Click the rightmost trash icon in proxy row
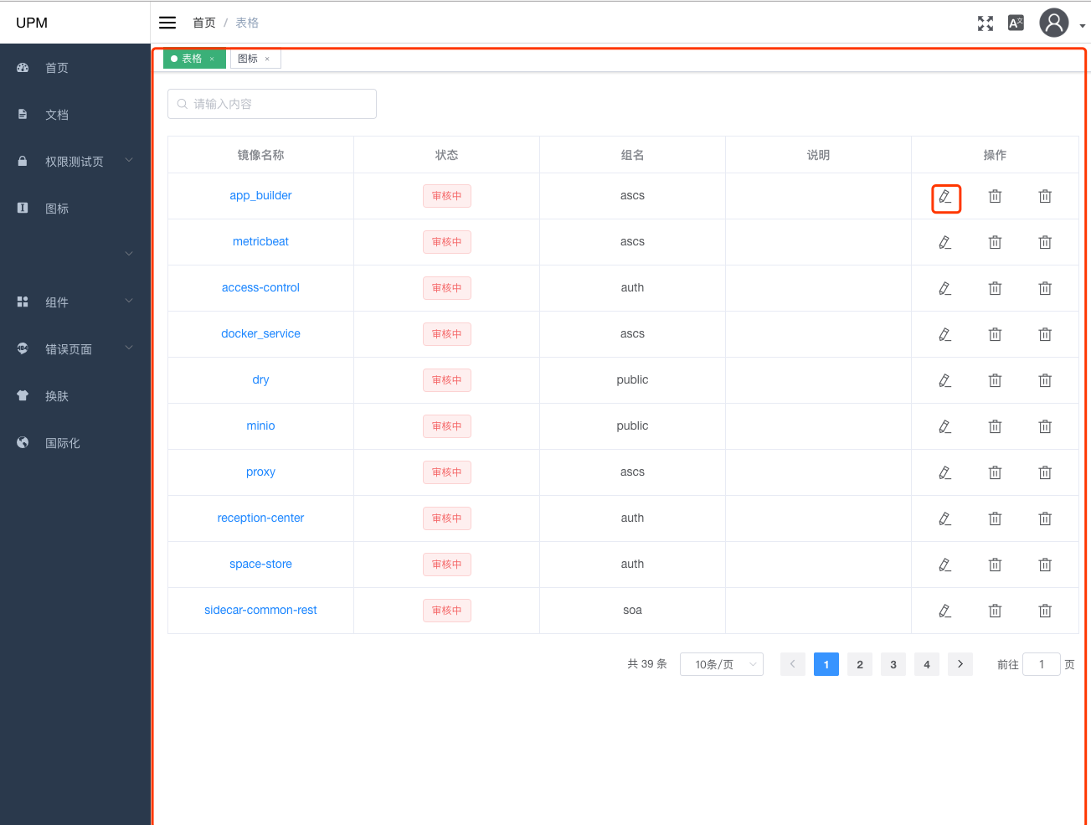Image resolution: width=1091 pixels, height=825 pixels. pos(1045,472)
